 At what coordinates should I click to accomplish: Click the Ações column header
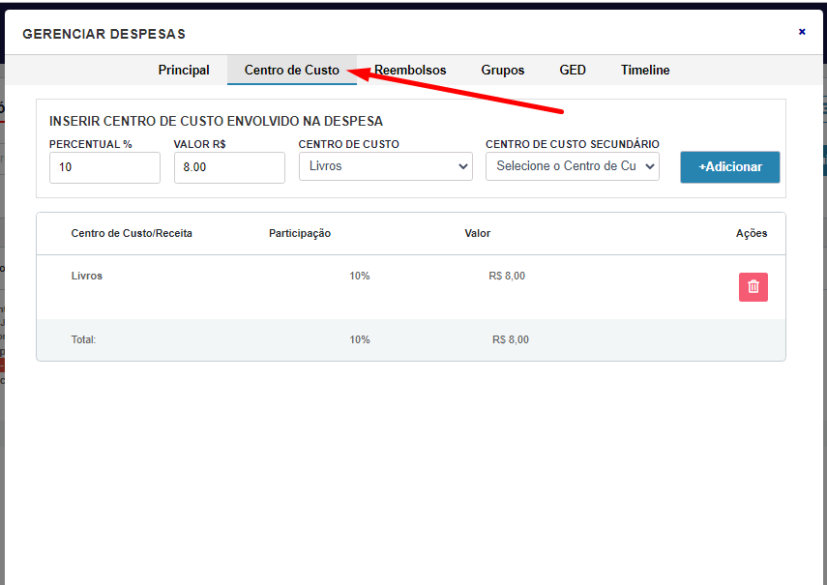752,233
